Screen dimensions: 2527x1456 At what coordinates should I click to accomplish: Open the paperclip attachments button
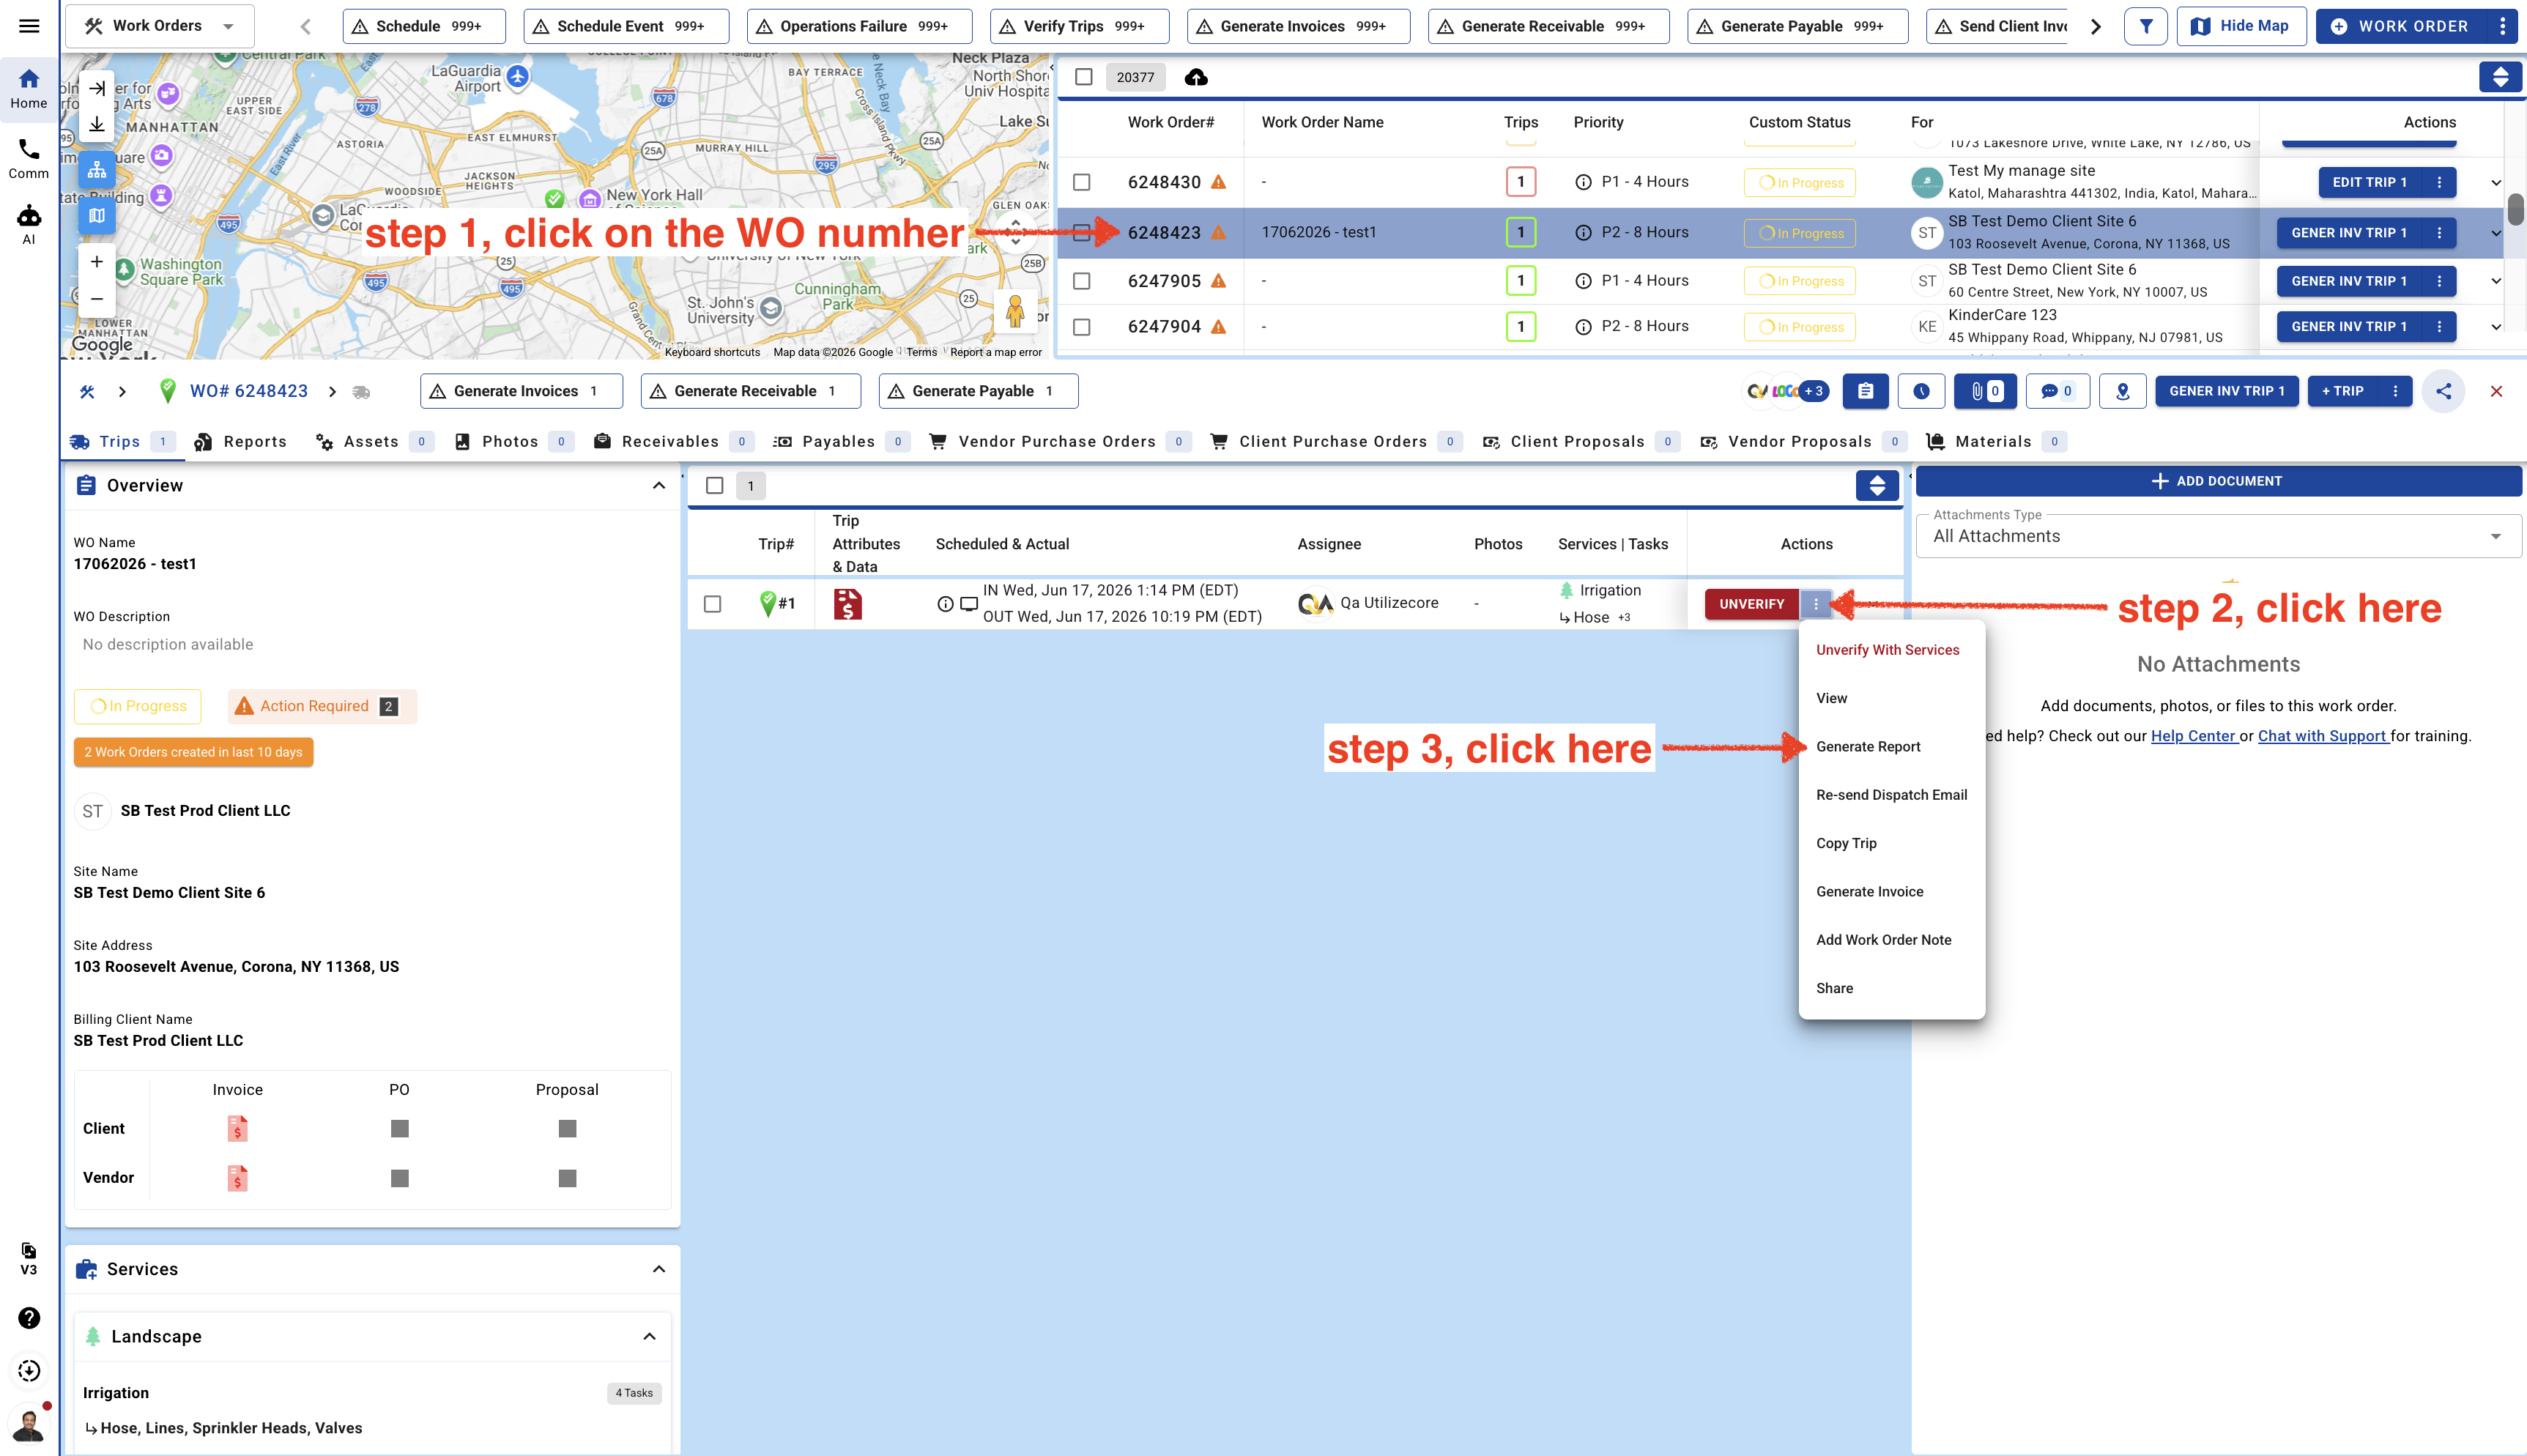click(x=1985, y=391)
